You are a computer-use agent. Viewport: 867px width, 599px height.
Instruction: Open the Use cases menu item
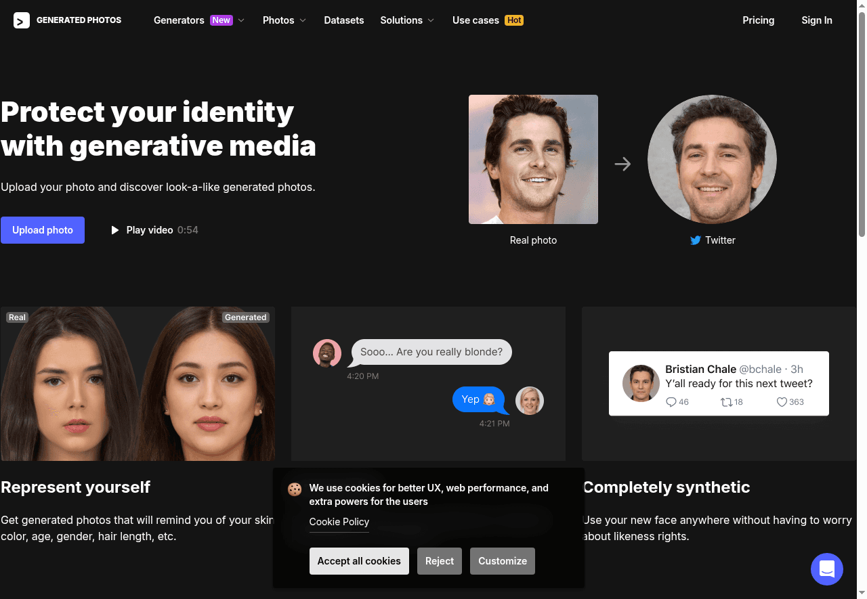pyautogui.click(x=475, y=20)
